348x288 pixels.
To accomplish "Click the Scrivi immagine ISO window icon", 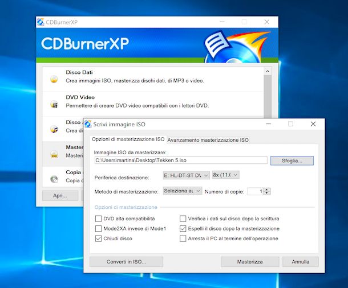I will (88, 124).
